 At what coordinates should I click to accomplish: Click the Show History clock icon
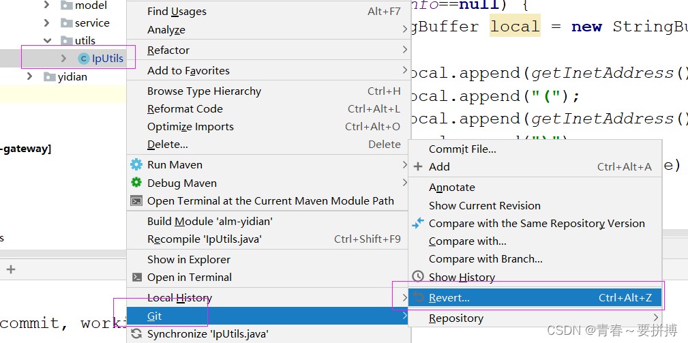click(x=418, y=277)
